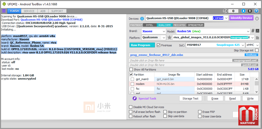Click the Erase button

point(215,99)
